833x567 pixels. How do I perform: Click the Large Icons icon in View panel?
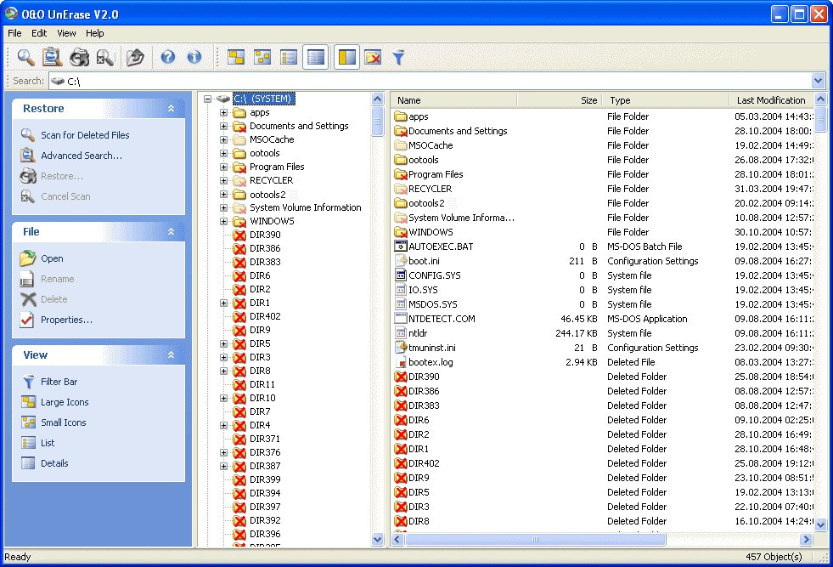tap(28, 402)
